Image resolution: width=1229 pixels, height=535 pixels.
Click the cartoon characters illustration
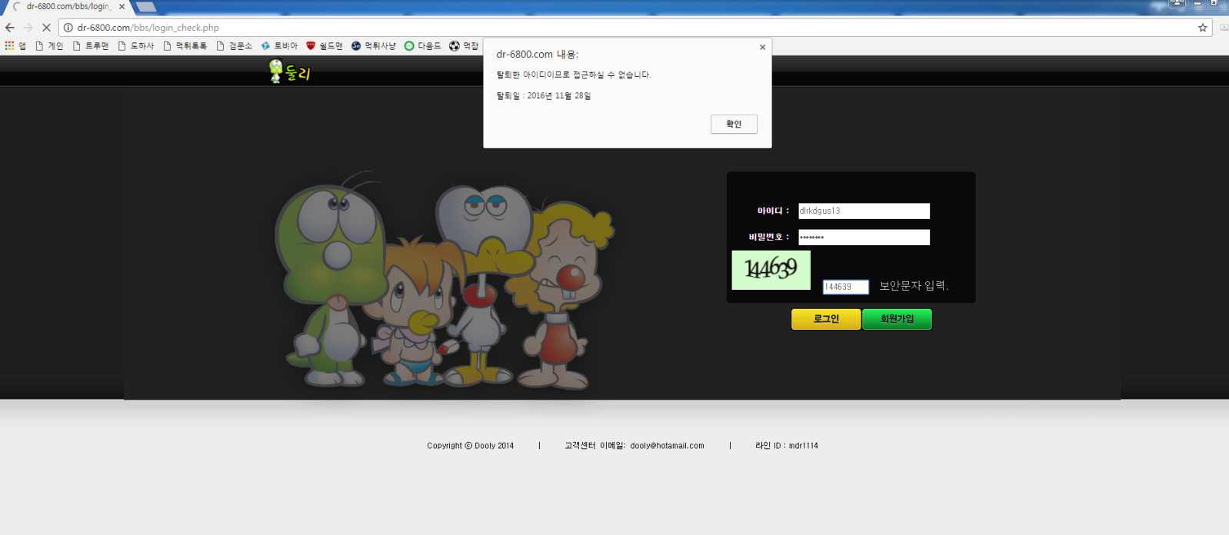coord(445,281)
